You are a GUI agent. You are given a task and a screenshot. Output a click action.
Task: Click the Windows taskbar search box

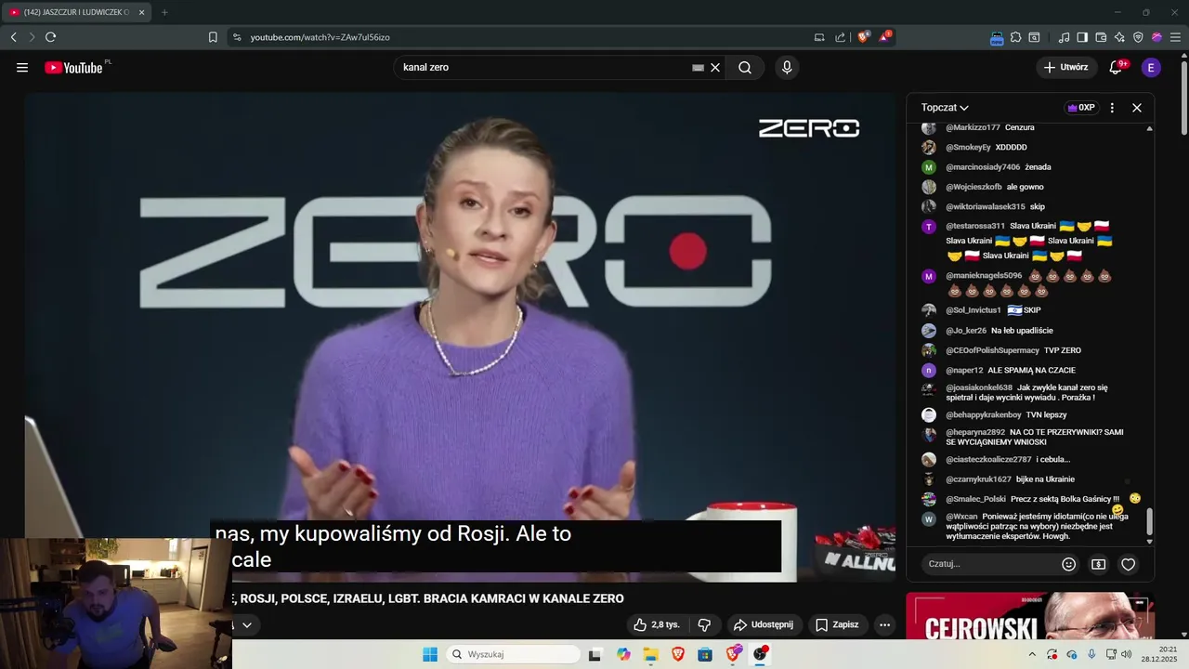point(513,654)
